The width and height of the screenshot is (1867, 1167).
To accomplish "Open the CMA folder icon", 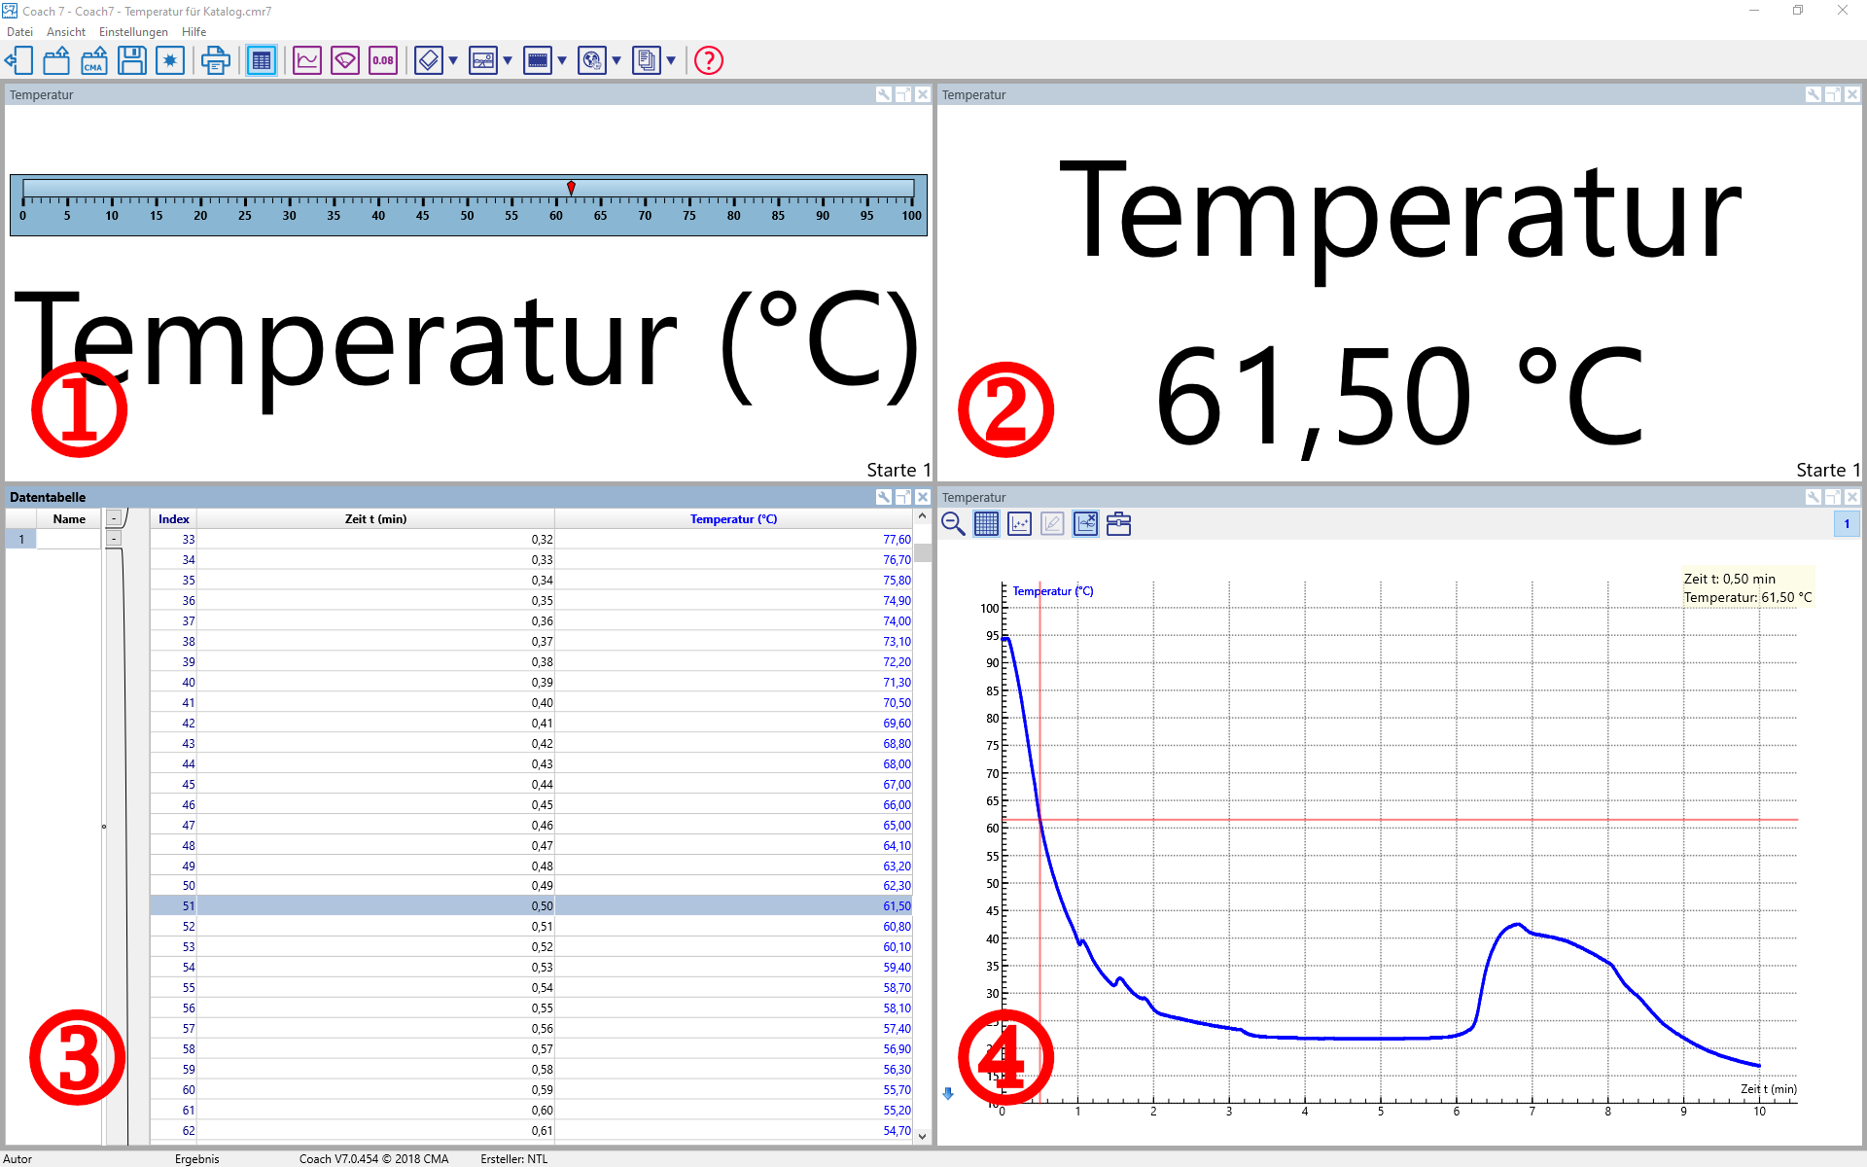I will click(x=94, y=60).
